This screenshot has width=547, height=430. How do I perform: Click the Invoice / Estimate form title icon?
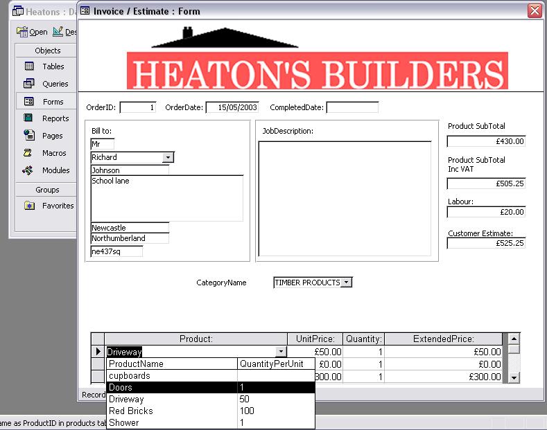coord(85,11)
